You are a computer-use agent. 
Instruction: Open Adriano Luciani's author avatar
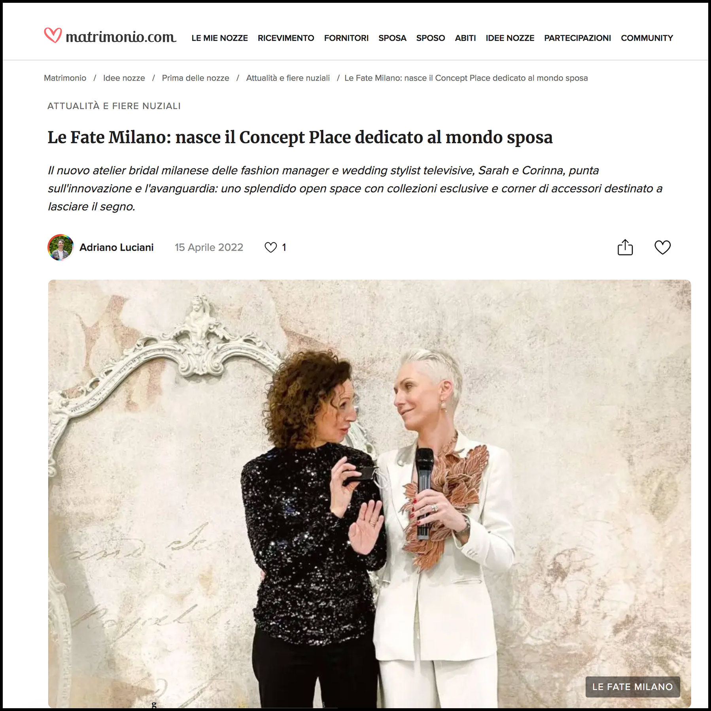(61, 247)
